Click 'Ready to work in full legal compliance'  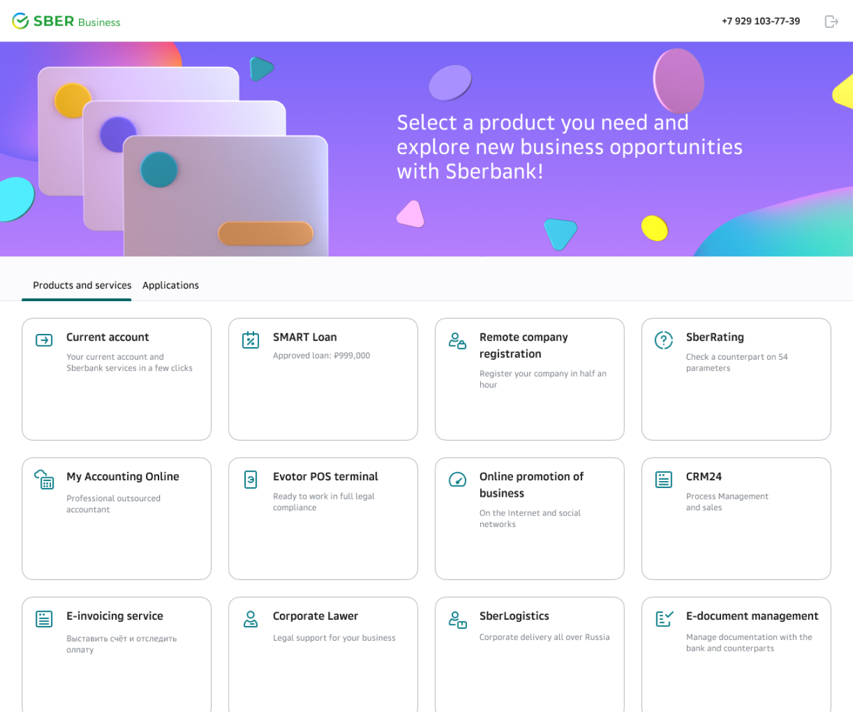[324, 502]
